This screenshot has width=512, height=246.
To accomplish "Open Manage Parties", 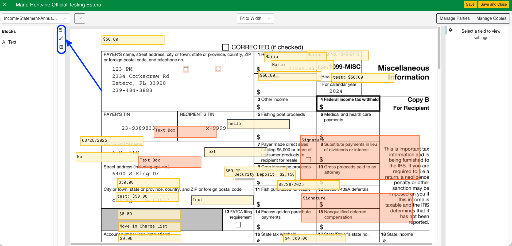I will tap(455, 18).
